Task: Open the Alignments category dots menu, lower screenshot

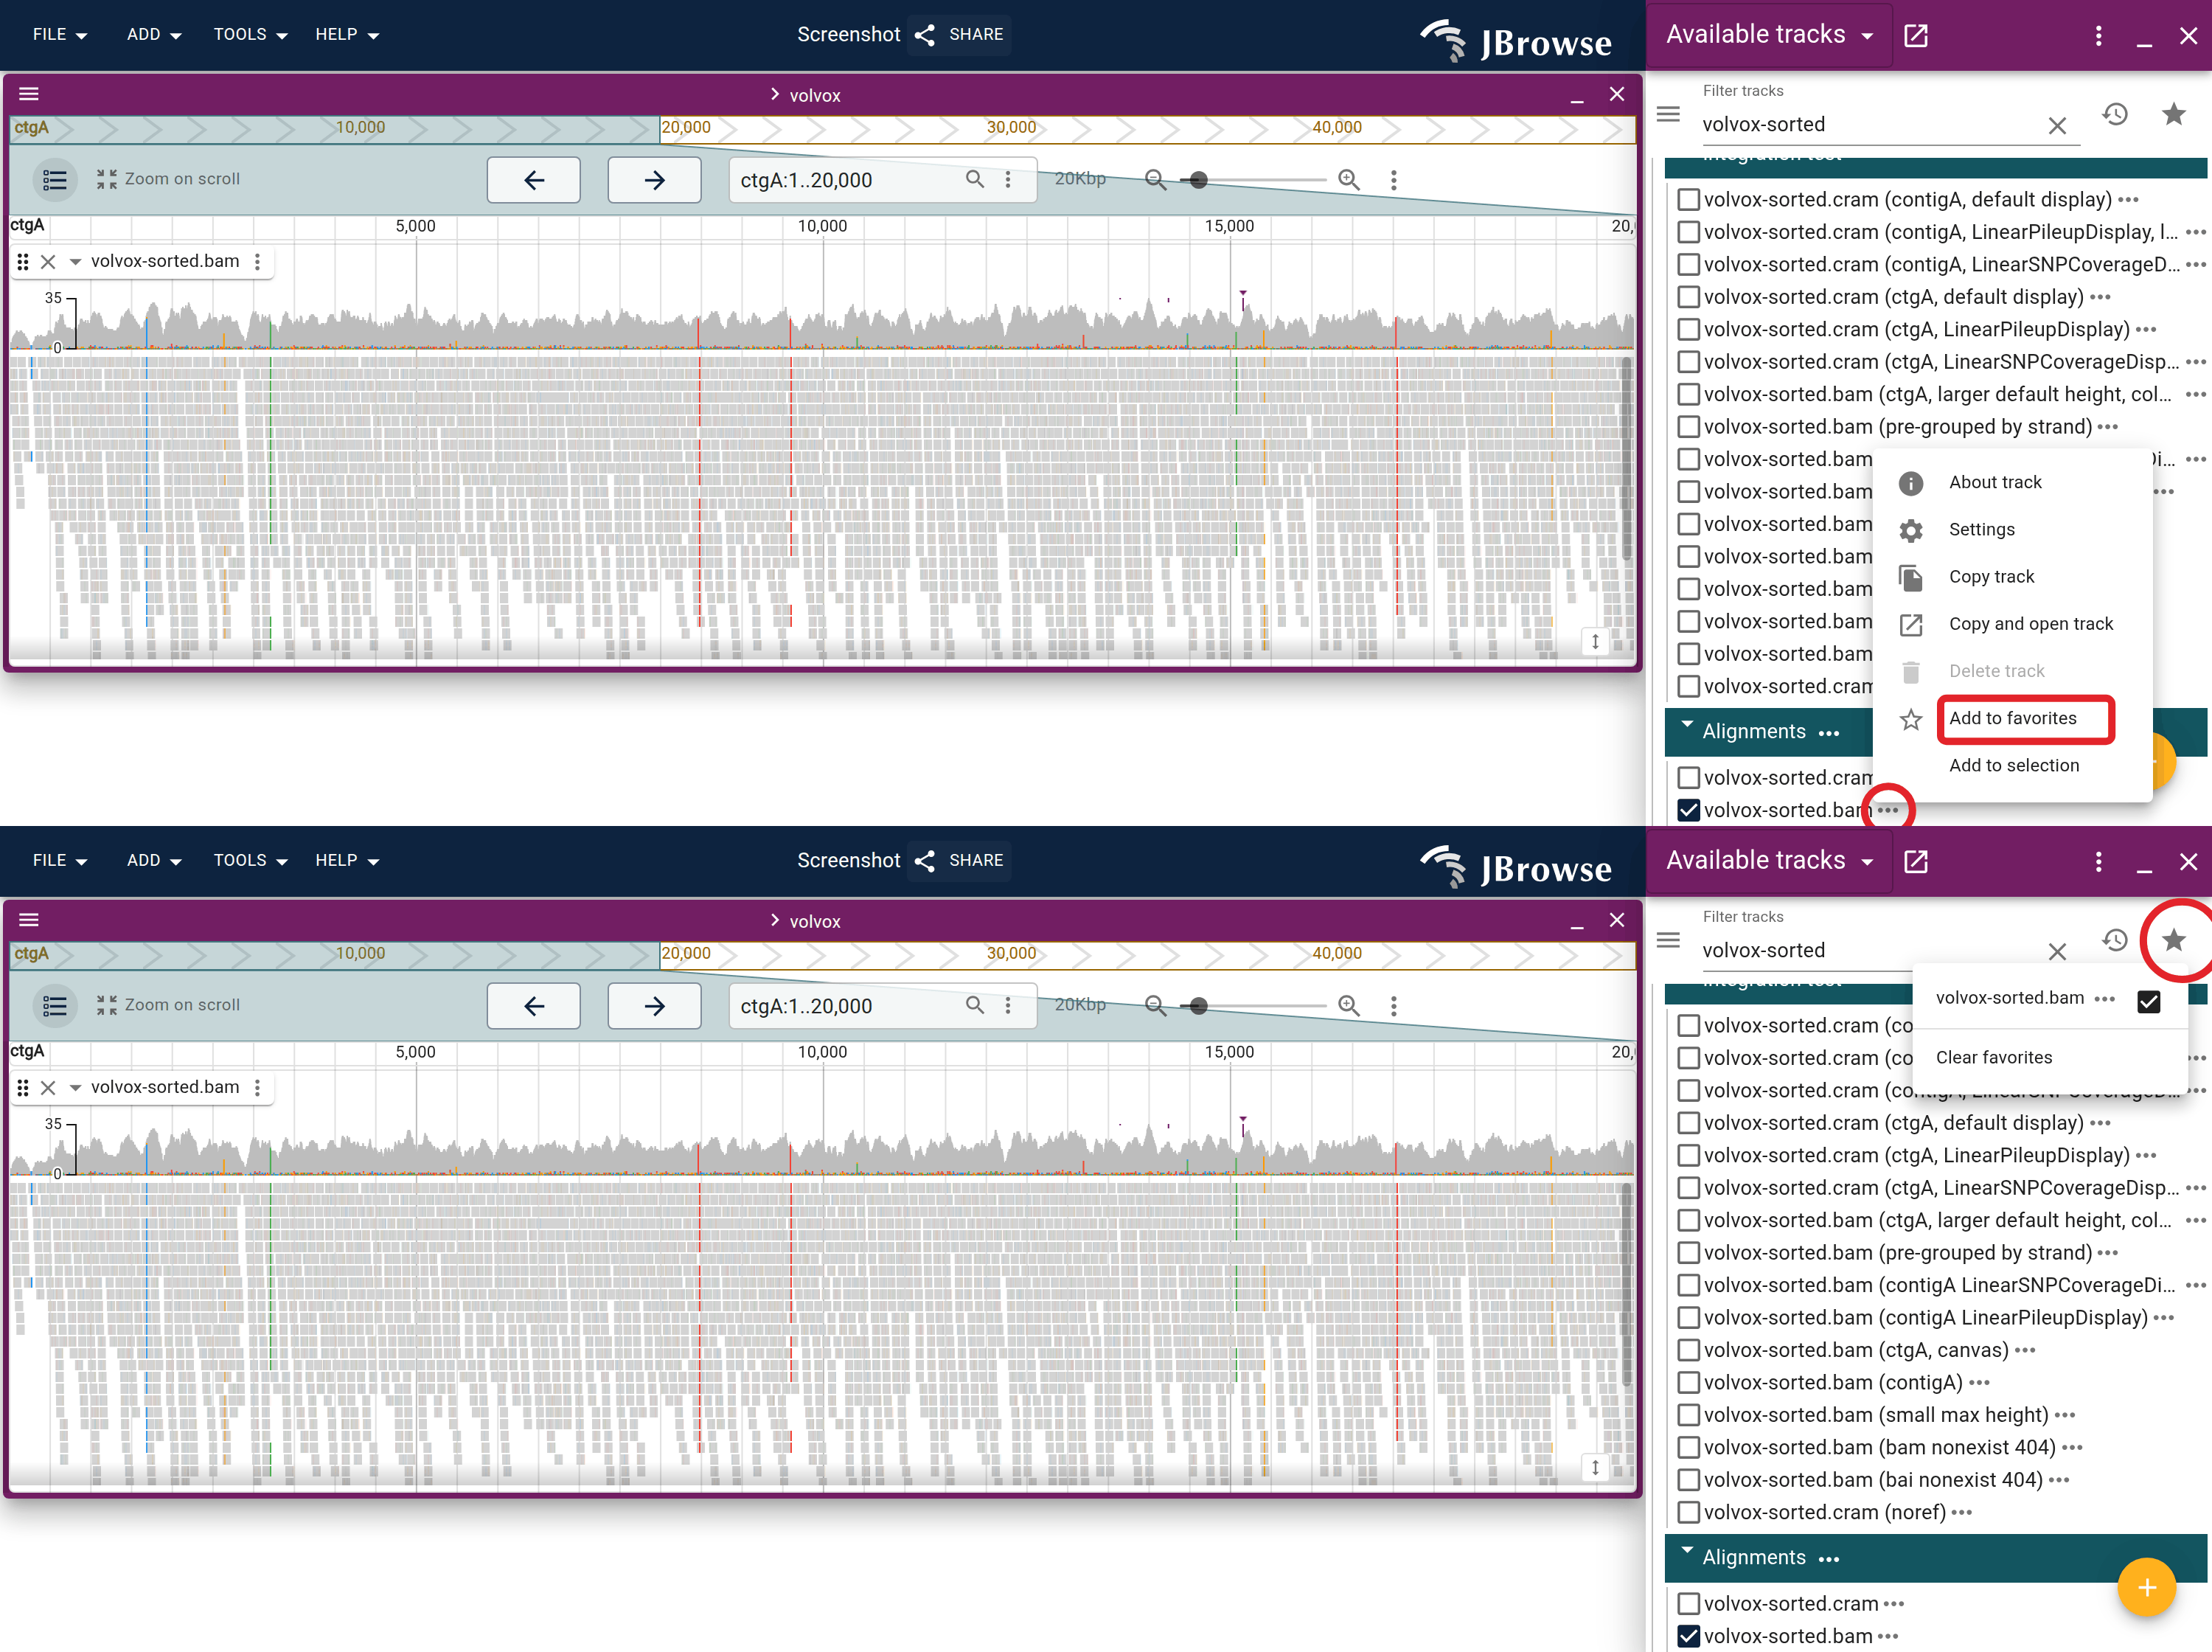Action: coord(1829,1559)
